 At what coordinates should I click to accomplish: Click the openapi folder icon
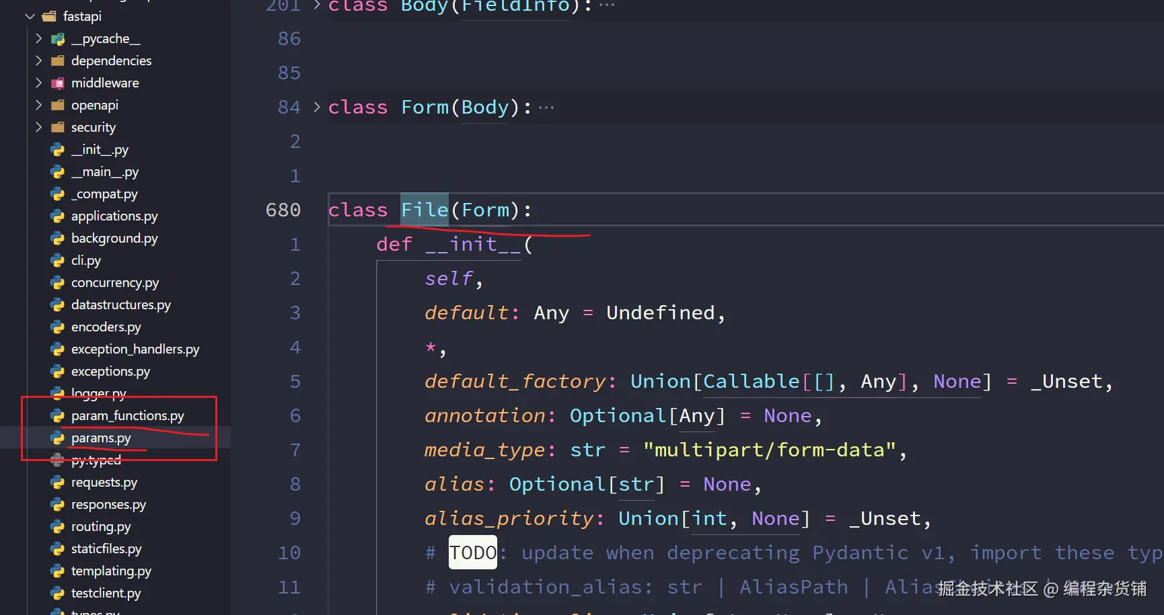(x=58, y=105)
